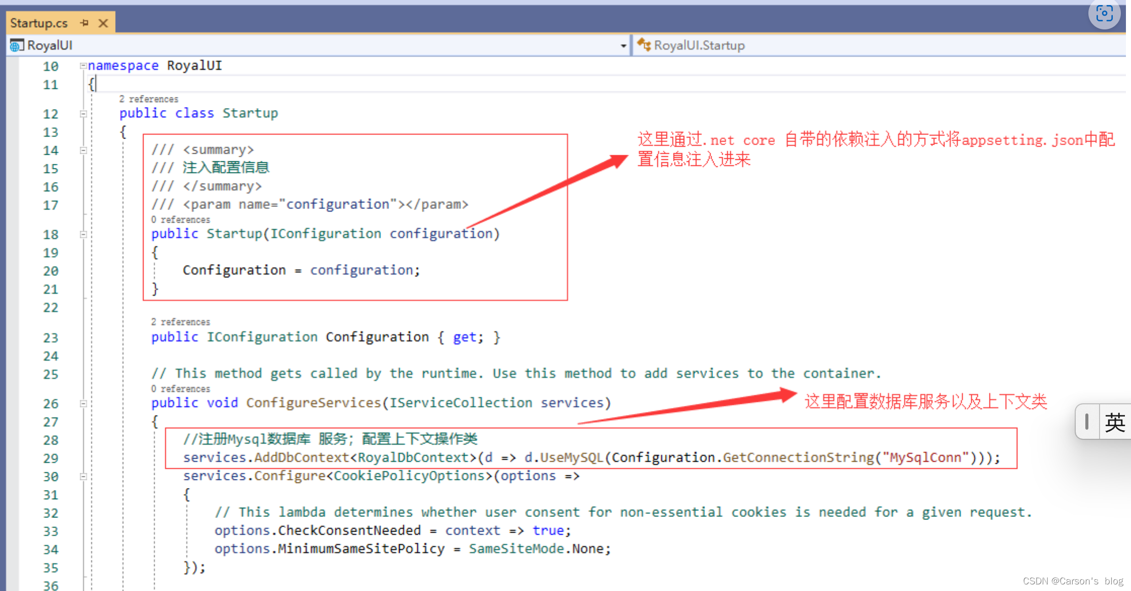Click CookiePolicyOptions in line 30
1131x591 pixels.
pos(409,476)
